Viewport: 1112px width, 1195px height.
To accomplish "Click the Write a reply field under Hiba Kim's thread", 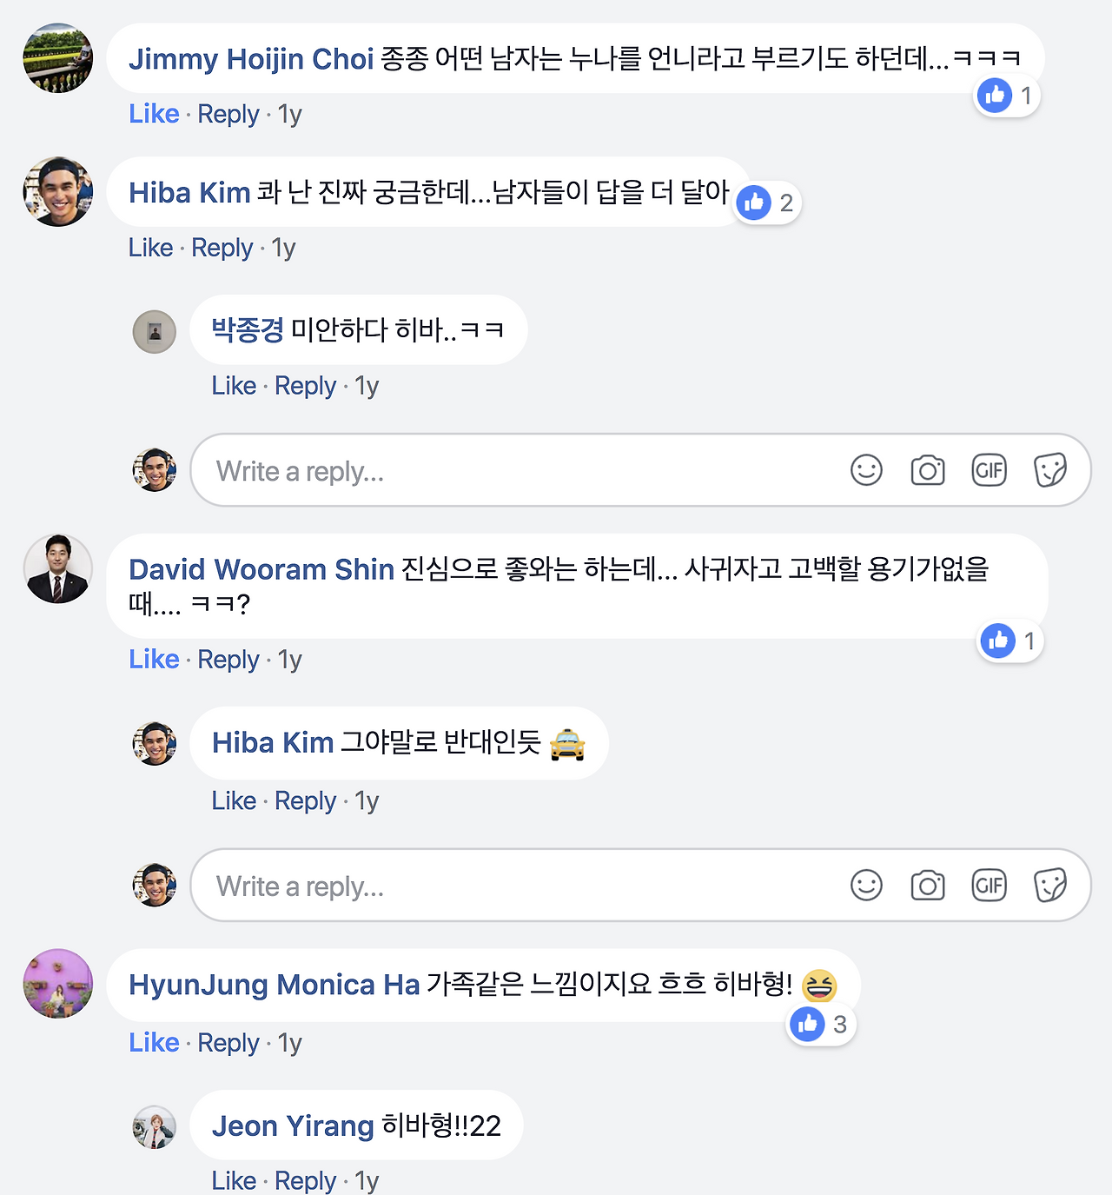I will click(x=434, y=470).
